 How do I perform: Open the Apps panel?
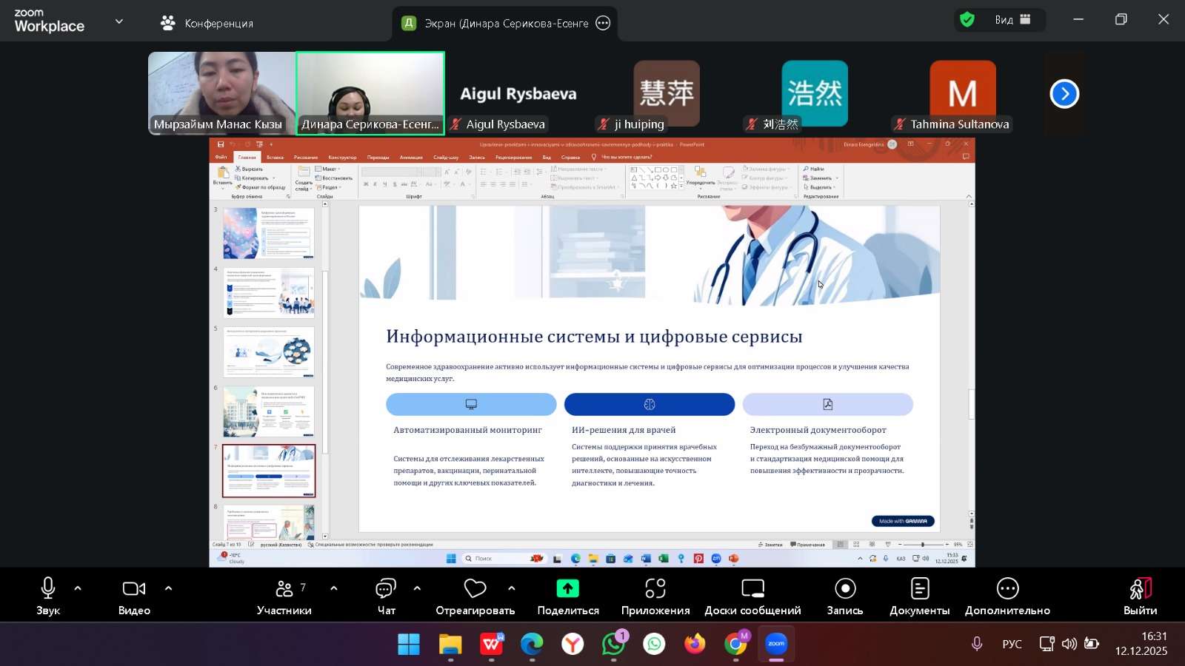[655, 596]
